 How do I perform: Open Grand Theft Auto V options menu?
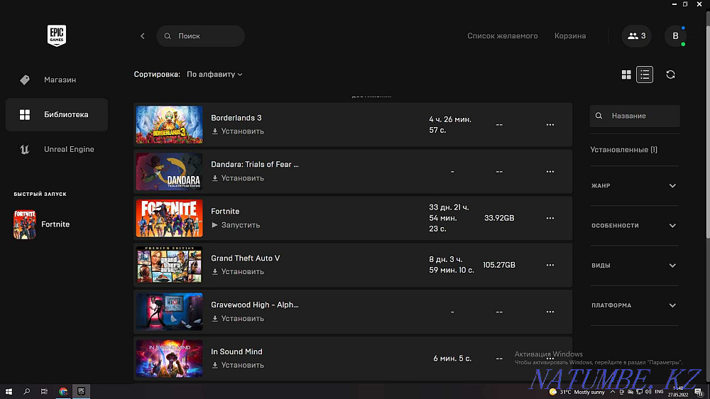click(x=550, y=265)
